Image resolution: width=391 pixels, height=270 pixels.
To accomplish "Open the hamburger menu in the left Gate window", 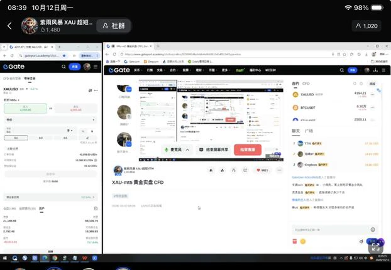I will (96, 67).
